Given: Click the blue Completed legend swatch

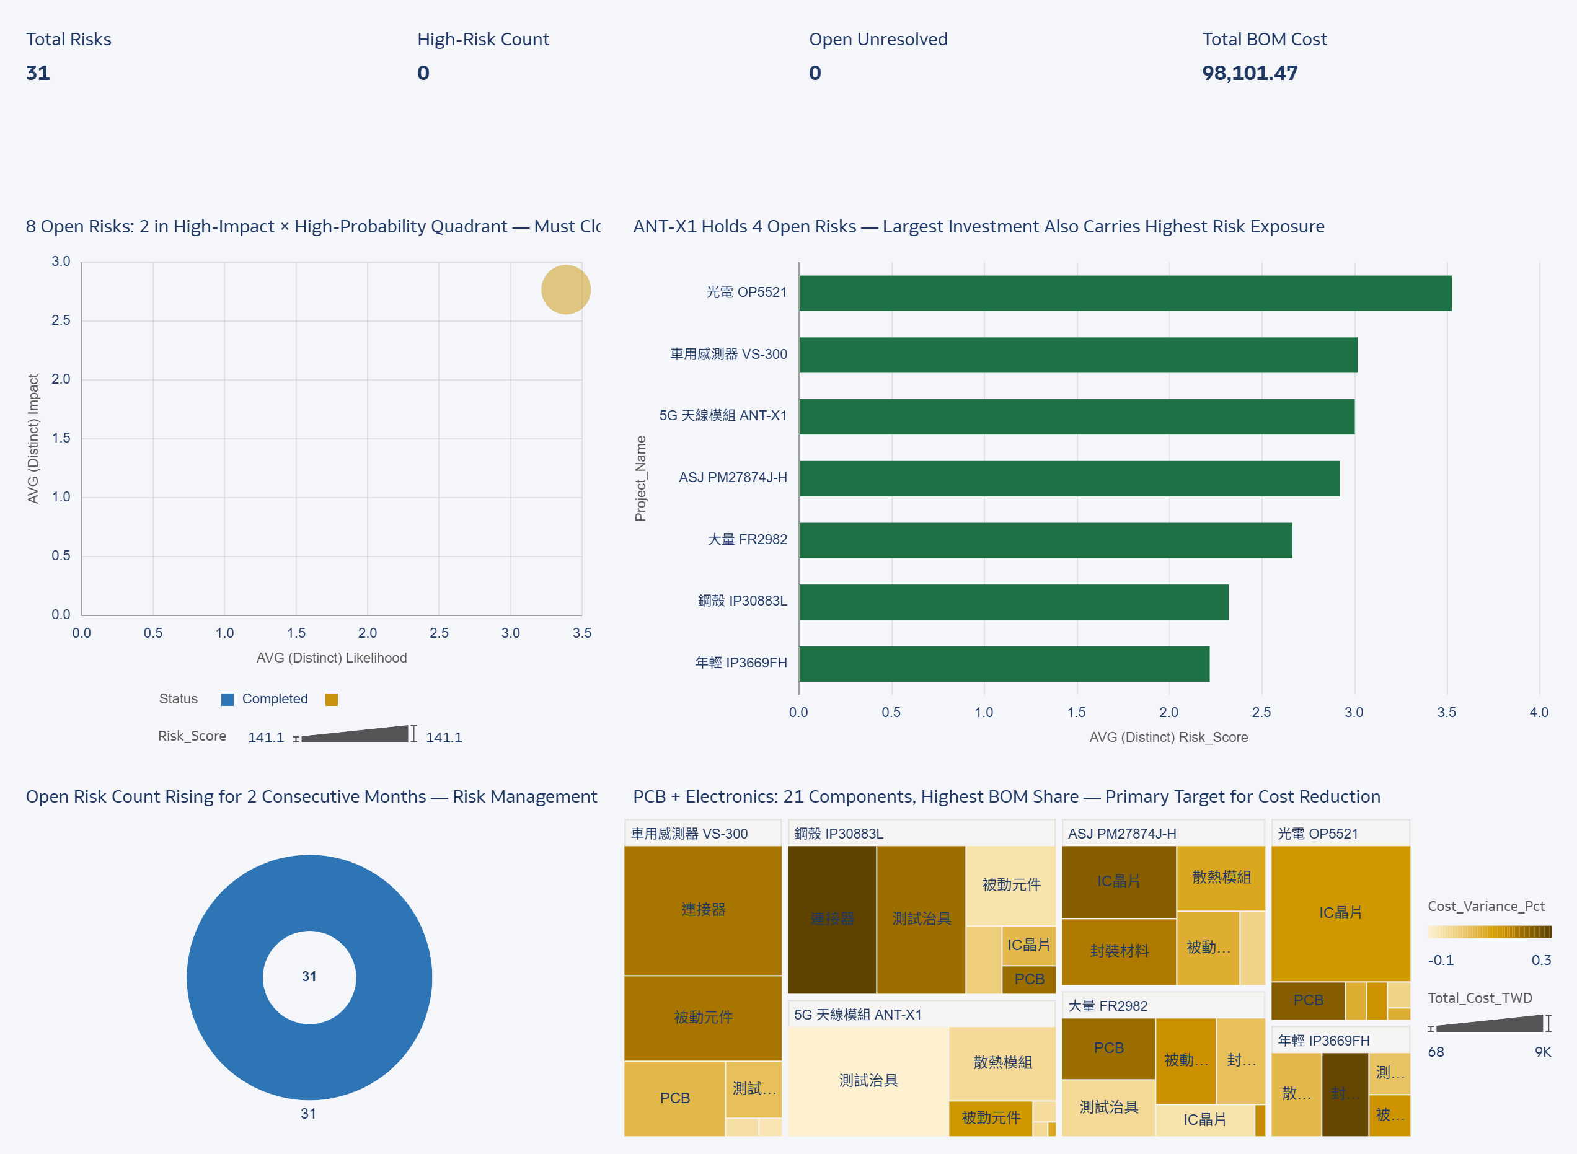Looking at the screenshot, I should 227,699.
